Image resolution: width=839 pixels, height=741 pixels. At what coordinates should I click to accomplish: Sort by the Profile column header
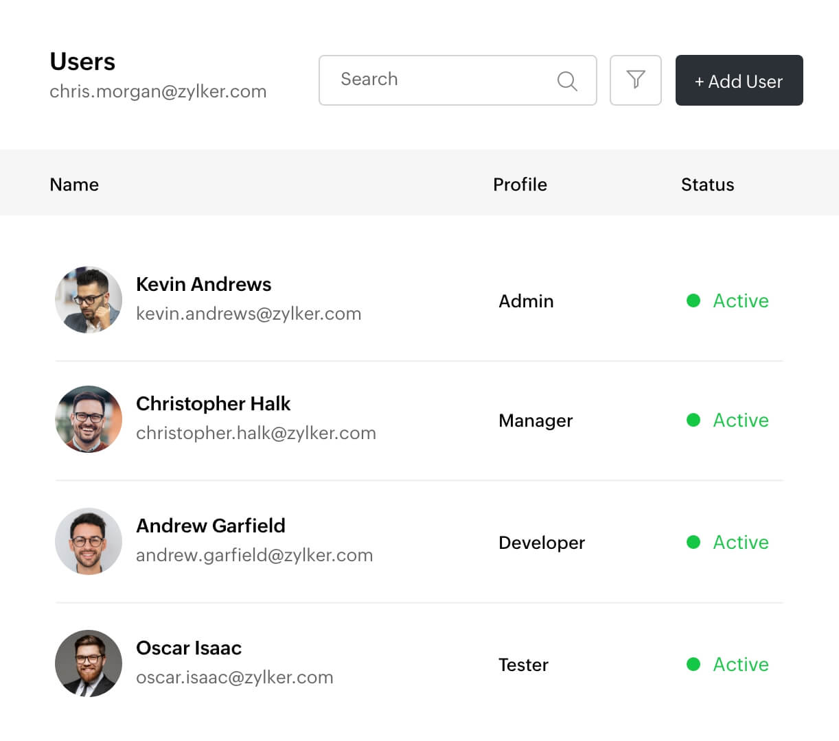520,185
